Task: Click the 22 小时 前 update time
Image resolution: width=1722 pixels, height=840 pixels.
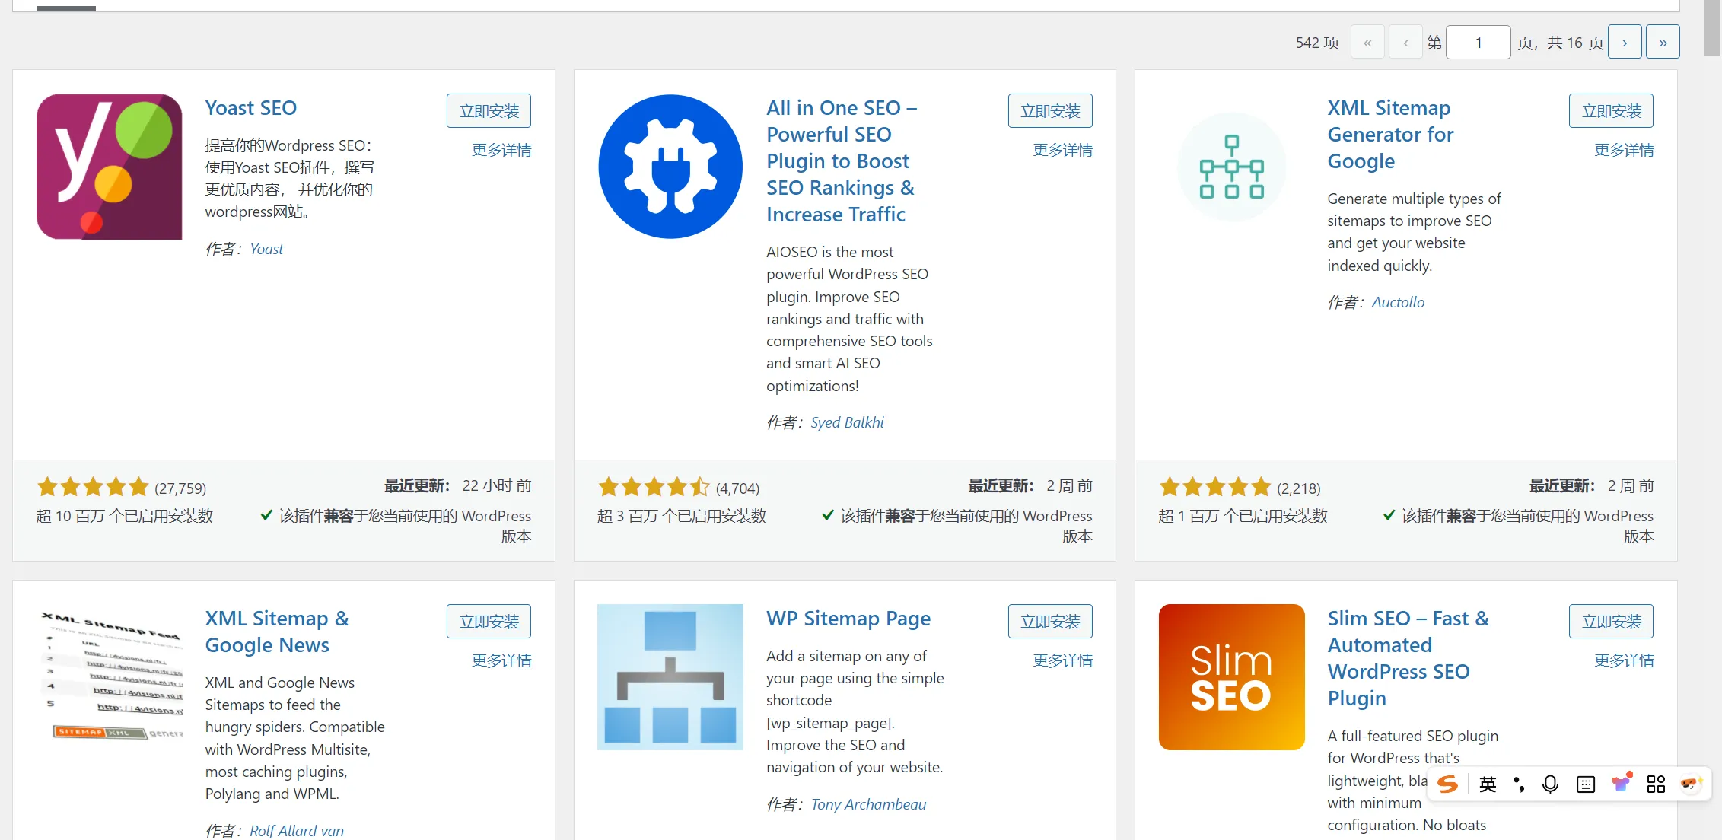Action: coord(497,485)
